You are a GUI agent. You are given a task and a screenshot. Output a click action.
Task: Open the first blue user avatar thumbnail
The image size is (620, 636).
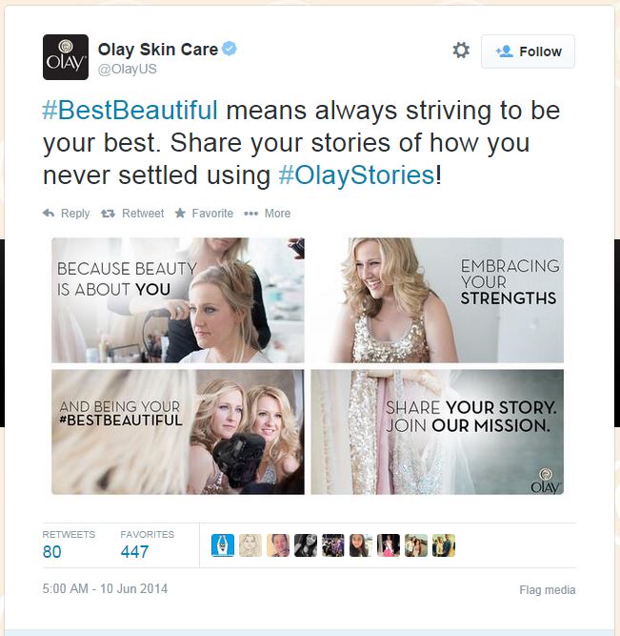pyautogui.click(x=223, y=545)
